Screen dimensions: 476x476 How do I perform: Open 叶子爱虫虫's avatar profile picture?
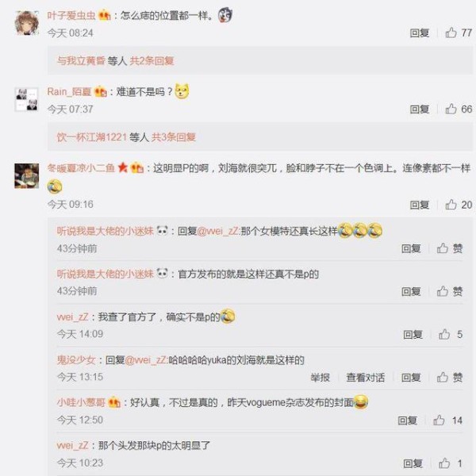point(27,23)
